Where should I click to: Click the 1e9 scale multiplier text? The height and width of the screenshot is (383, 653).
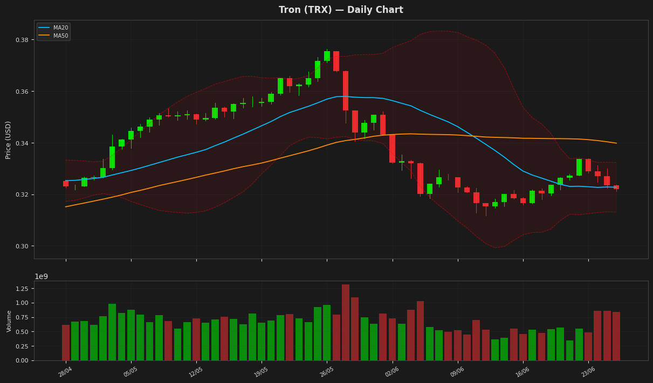[x=42, y=276]
